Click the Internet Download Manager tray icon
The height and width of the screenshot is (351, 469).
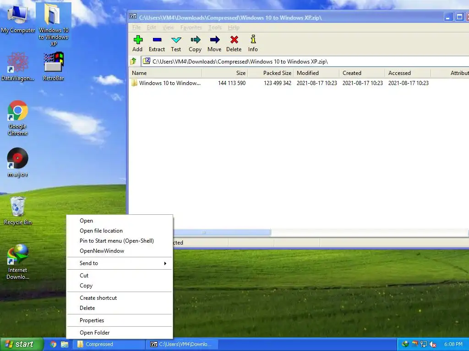point(405,344)
